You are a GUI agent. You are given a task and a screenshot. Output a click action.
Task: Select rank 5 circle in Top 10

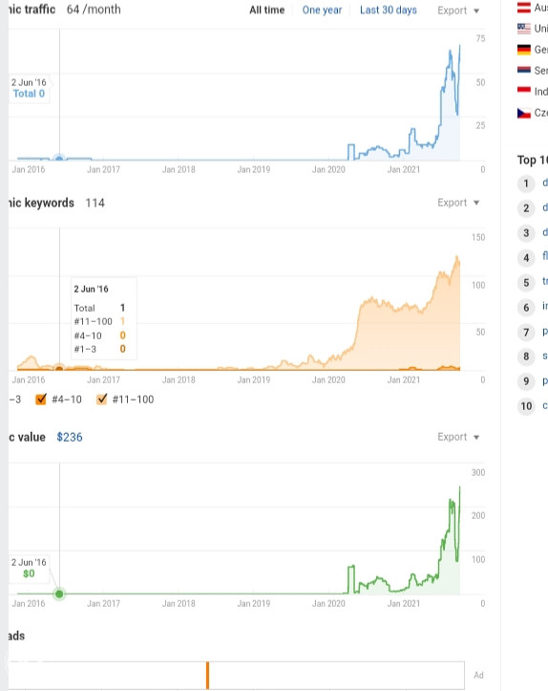[526, 283]
